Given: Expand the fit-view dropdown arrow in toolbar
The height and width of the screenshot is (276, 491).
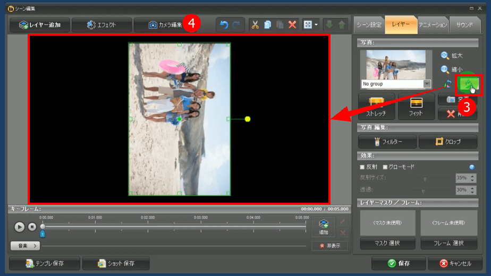Looking at the screenshot, I should coord(316,24).
